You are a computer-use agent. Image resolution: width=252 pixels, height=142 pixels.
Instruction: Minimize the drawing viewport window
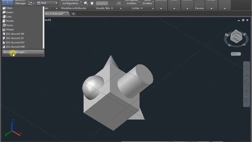[x=239, y=20]
